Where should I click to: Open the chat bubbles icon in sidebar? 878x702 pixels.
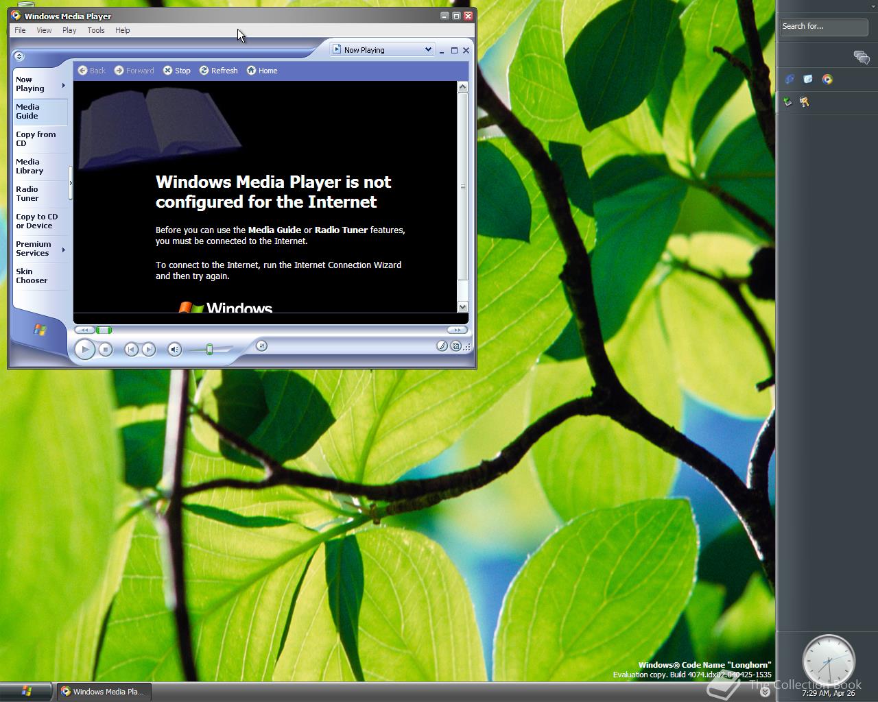862,58
